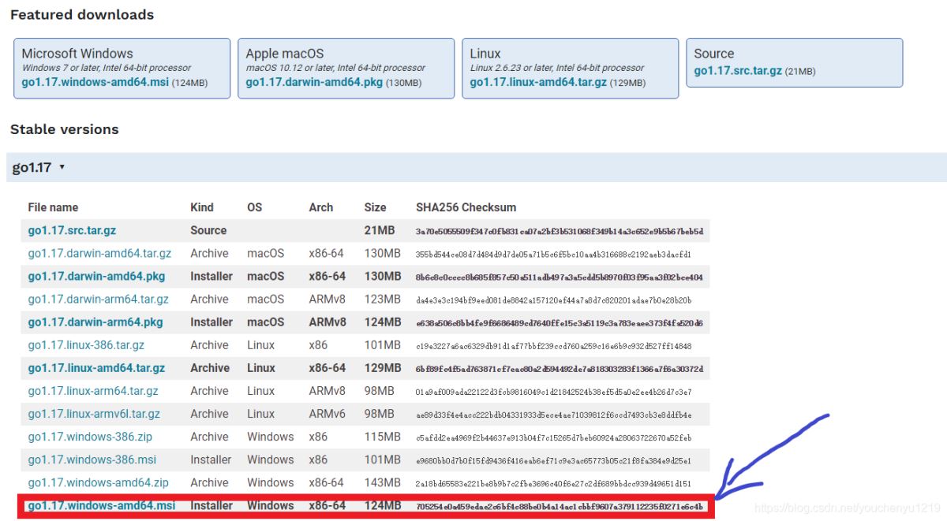
Task: Download go1.17.linux-amd64.tar.gz from the Linux featured box
Action: point(538,82)
